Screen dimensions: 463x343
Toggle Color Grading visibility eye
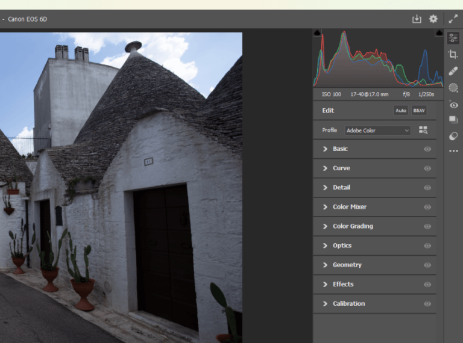click(427, 227)
